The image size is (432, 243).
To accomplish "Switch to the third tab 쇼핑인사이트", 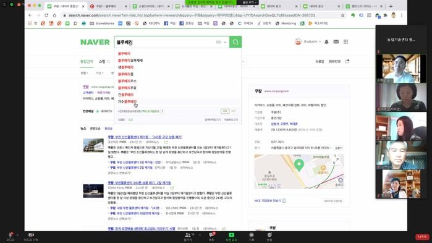I will [151, 6].
